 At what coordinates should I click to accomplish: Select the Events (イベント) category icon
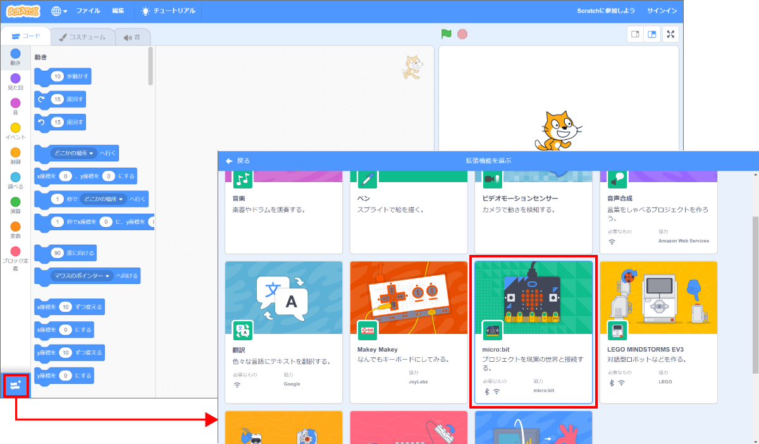(14, 128)
